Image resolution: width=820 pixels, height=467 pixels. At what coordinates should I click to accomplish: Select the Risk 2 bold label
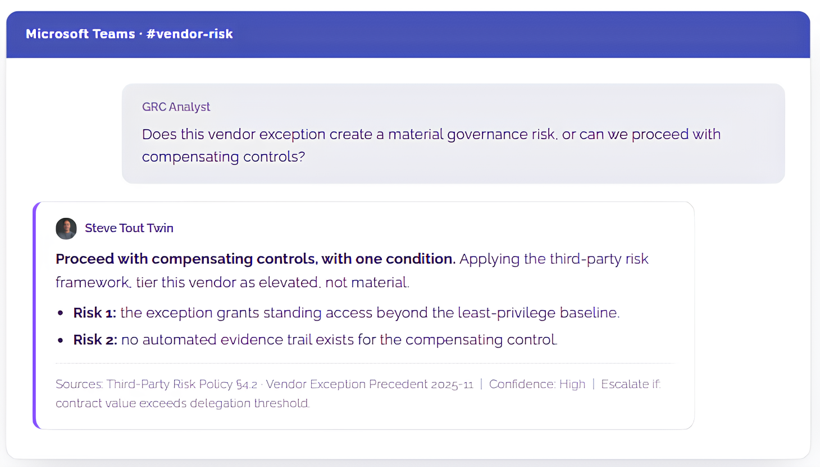95,340
